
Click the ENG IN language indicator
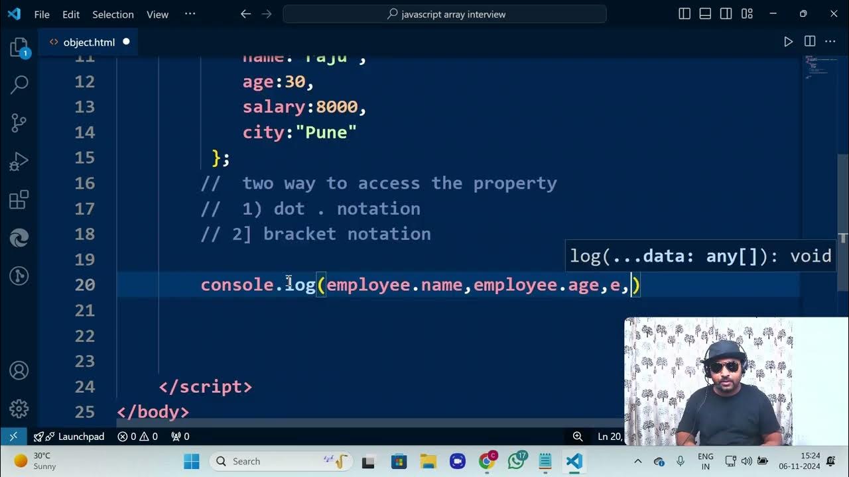[706, 461]
